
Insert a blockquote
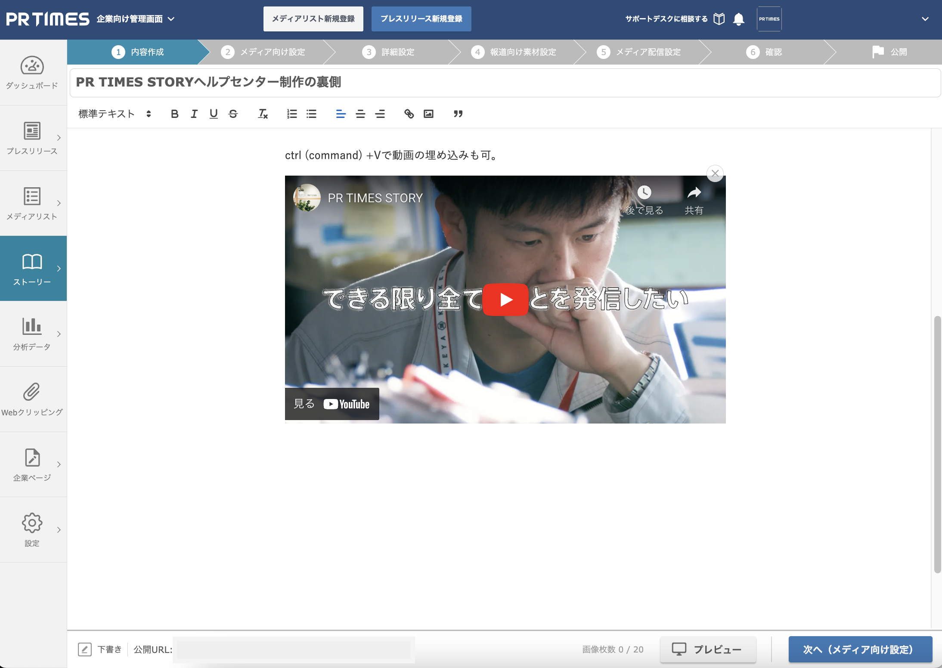(458, 114)
